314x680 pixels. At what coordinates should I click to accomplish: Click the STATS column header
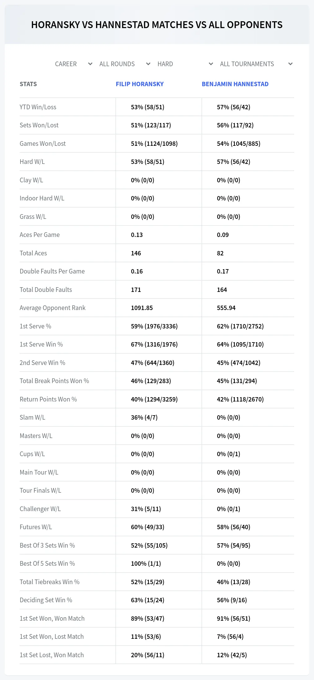pos(28,84)
